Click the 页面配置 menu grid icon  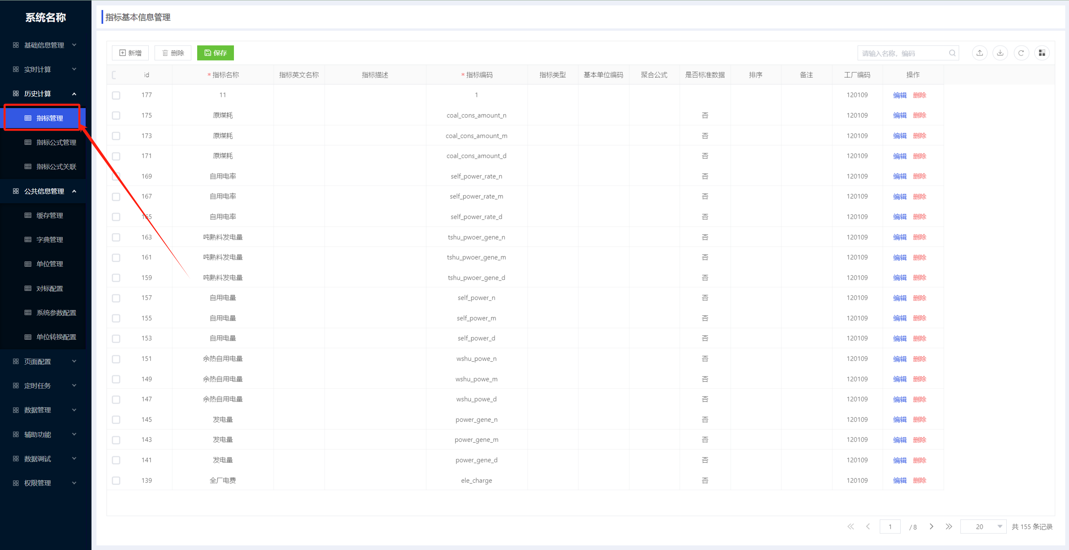(16, 361)
